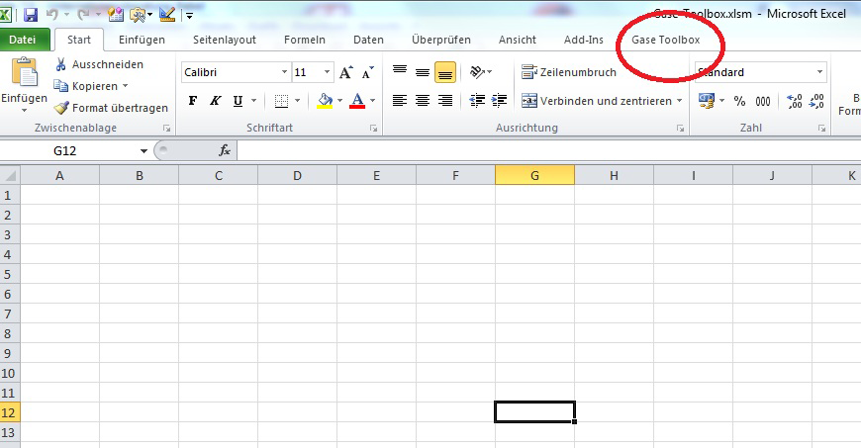This screenshot has width=861, height=448.
Task: Select column header G
Action: (534, 175)
